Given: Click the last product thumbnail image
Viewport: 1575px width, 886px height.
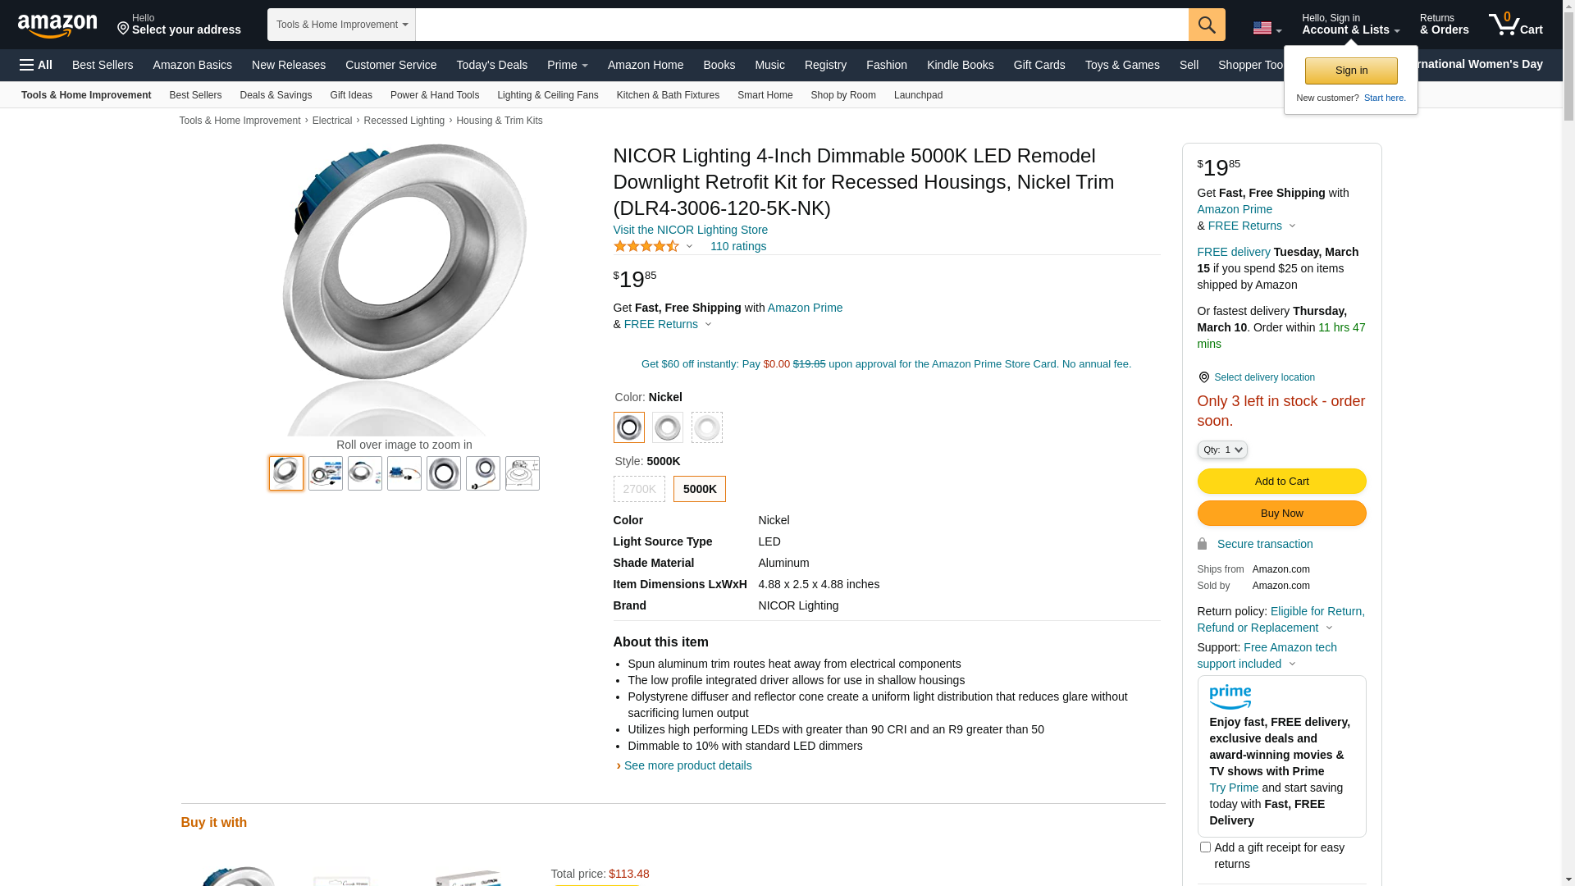Looking at the screenshot, I should pos(522,473).
